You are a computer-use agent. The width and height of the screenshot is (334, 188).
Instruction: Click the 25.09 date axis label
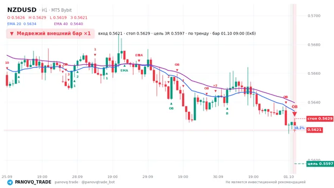pyautogui.click(x=7, y=177)
